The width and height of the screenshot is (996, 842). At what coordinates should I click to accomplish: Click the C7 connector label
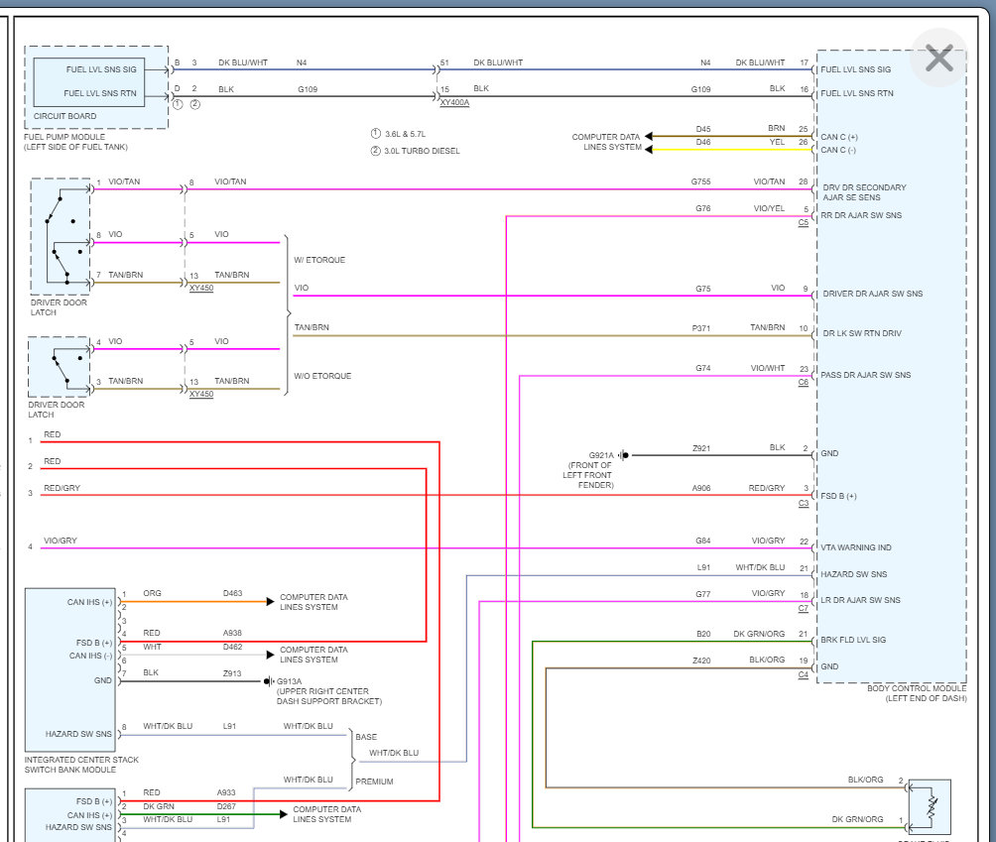coord(803,608)
